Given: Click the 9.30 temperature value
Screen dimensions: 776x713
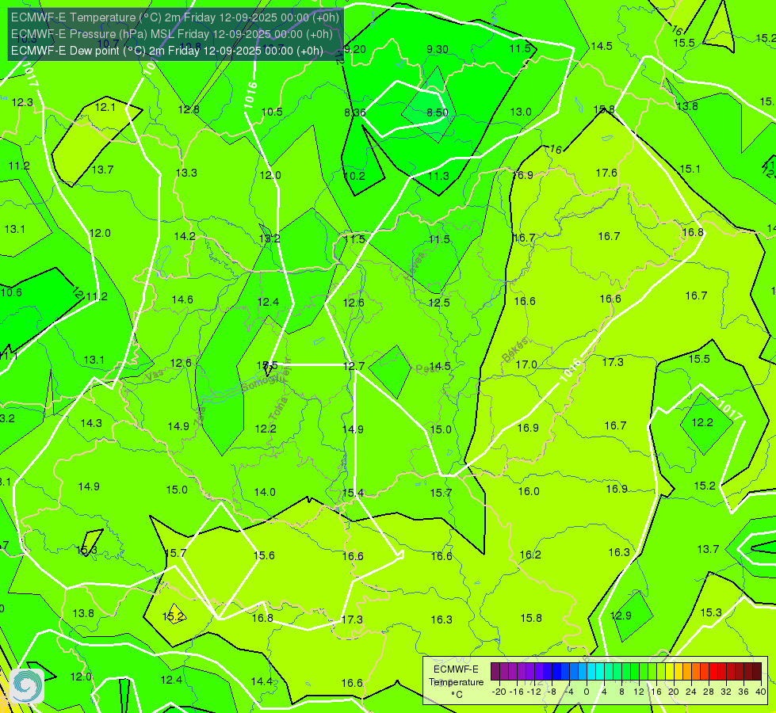Looking at the screenshot, I should [x=438, y=49].
